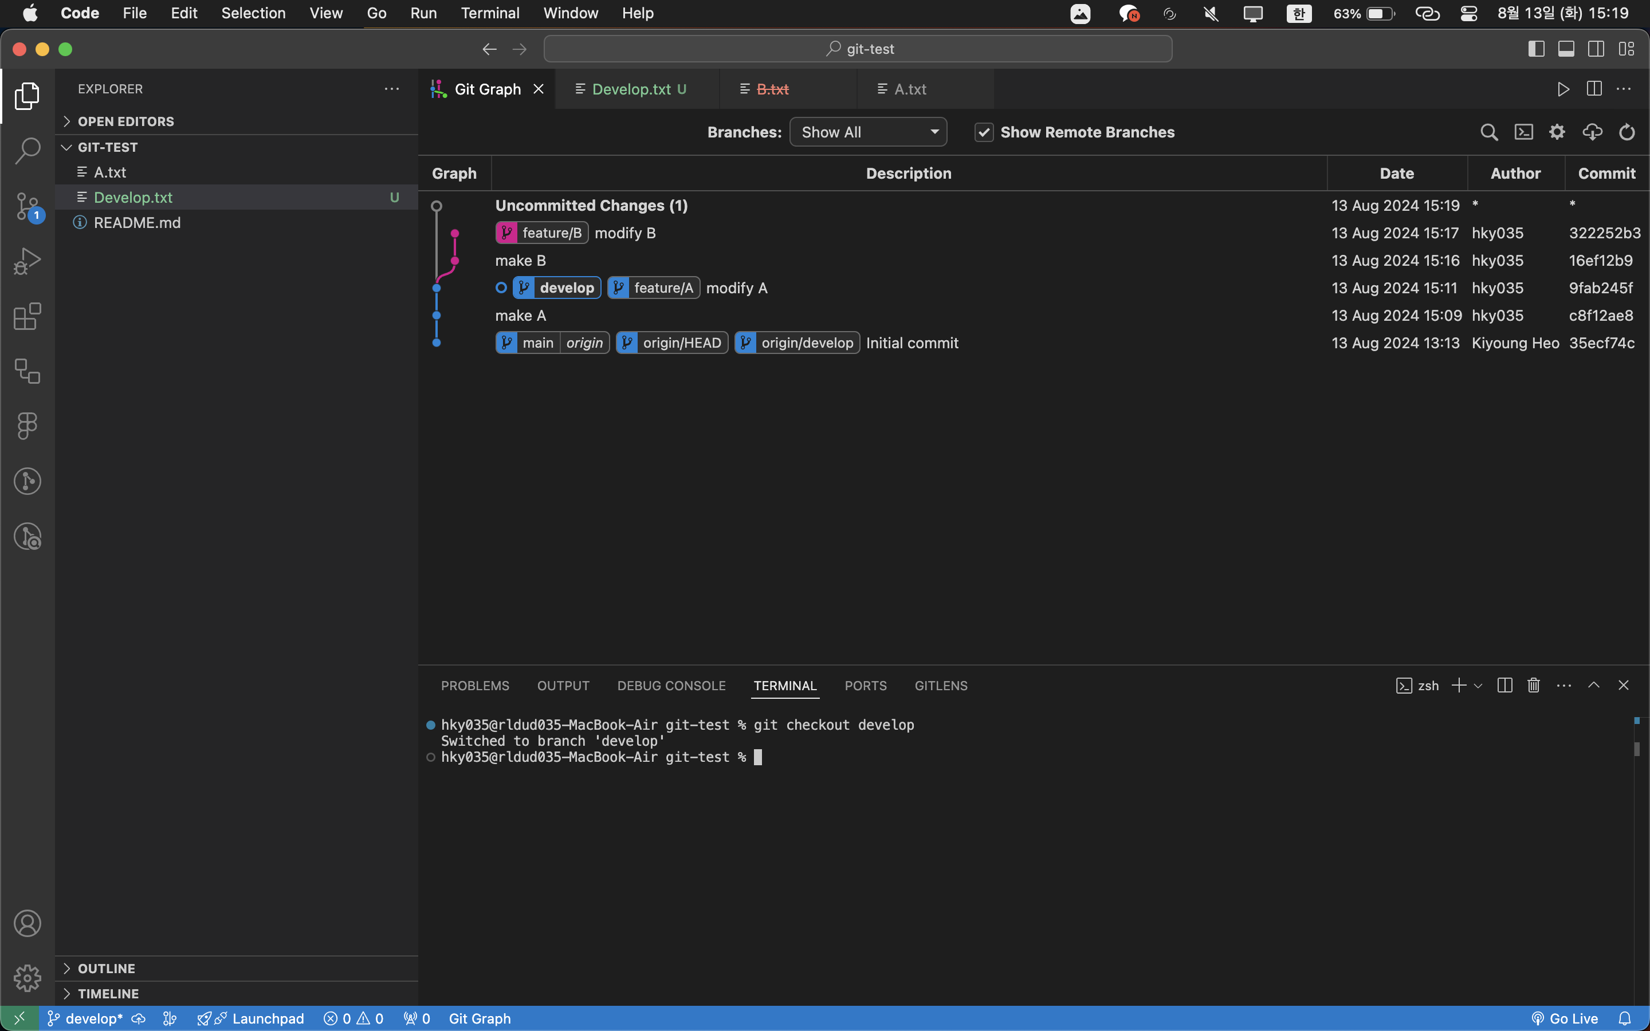Open Explorer views ellipsis menu

pyautogui.click(x=391, y=89)
